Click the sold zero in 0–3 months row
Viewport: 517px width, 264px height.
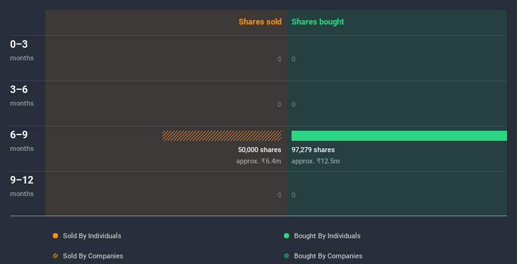[280, 59]
